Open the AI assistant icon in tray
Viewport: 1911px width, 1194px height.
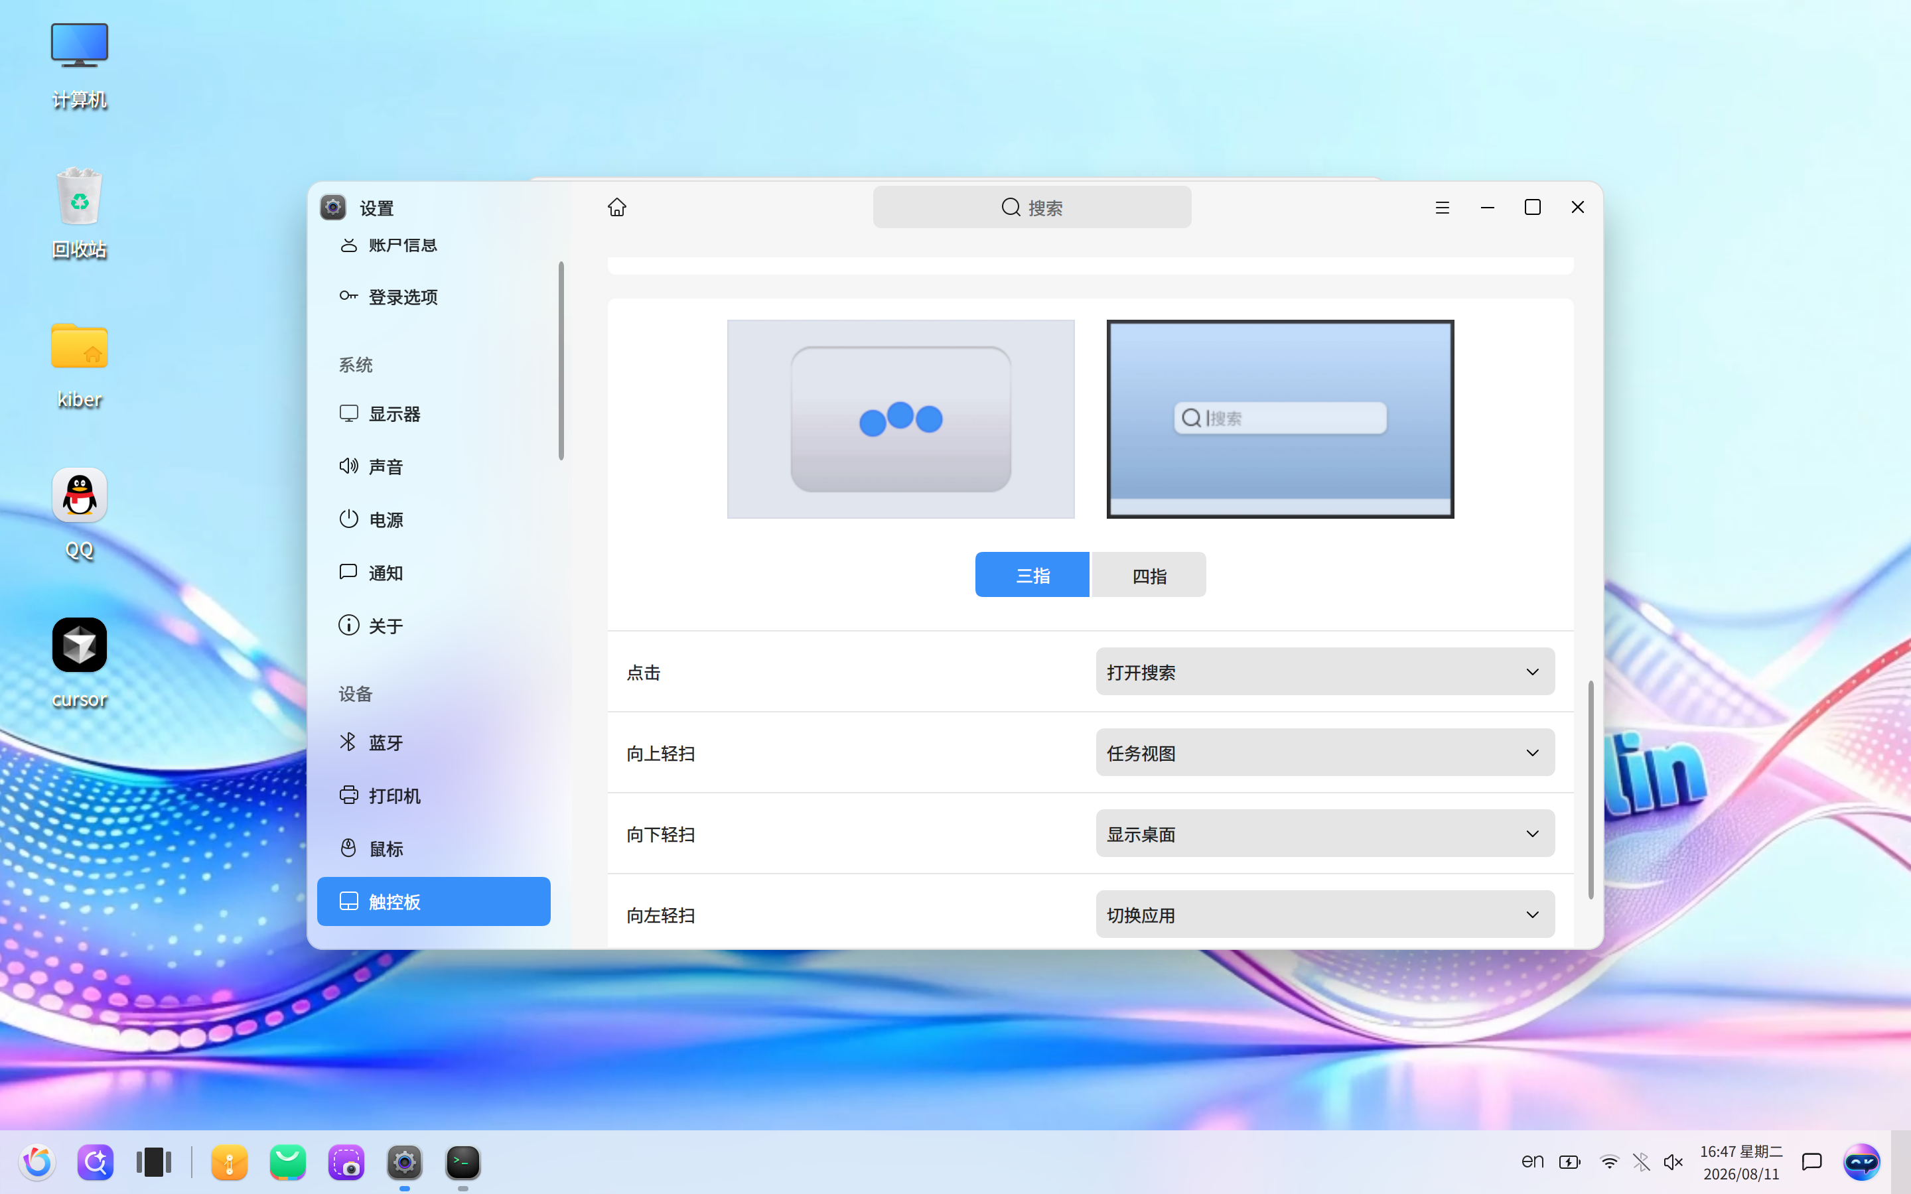pos(1861,1162)
